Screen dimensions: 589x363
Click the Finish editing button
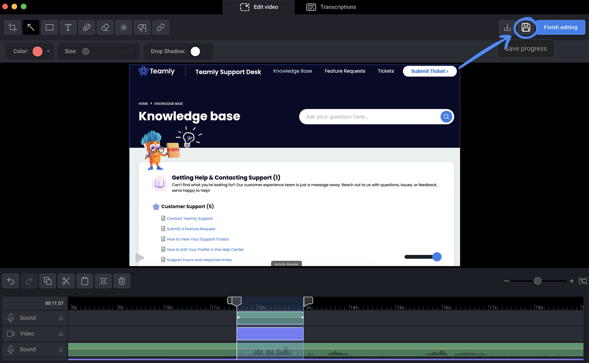560,28
